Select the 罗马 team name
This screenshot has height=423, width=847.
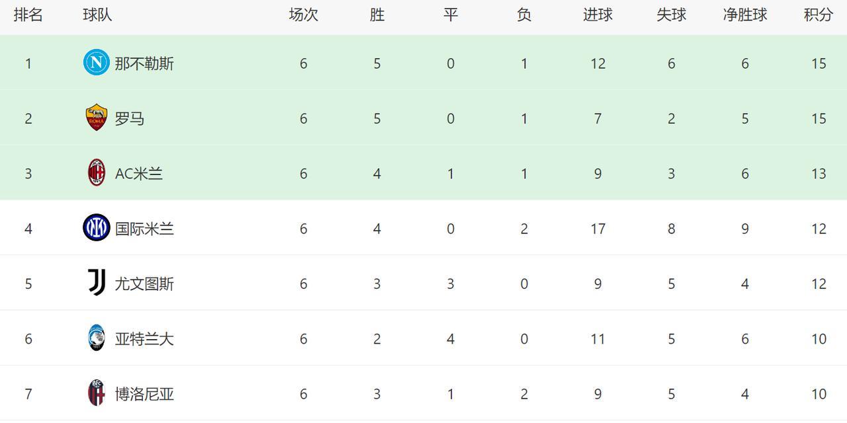click(130, 118)
